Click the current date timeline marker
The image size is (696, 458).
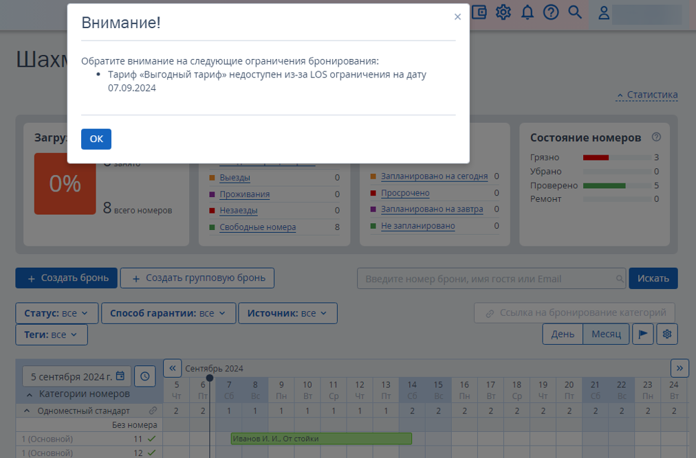point(210,378)
